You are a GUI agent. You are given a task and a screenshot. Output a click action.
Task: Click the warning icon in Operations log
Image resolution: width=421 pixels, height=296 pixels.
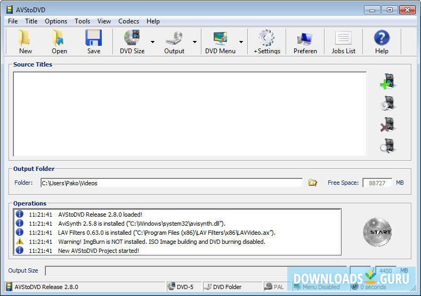[x=19, y=241]
